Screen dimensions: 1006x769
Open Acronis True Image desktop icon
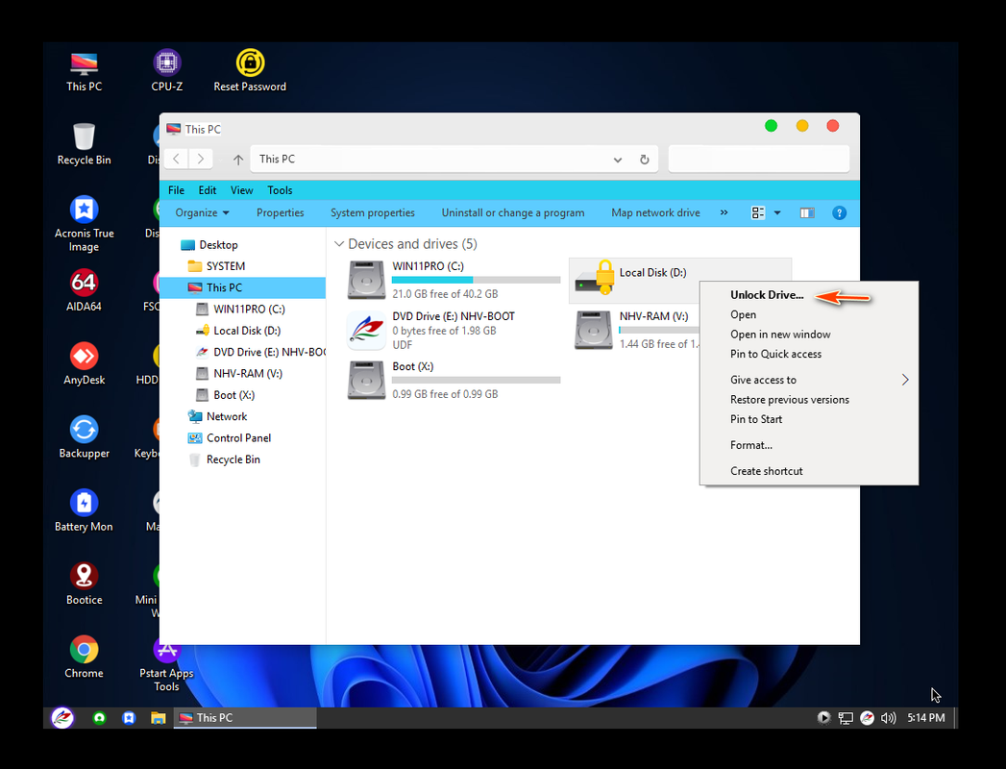[x=84, y=225]
